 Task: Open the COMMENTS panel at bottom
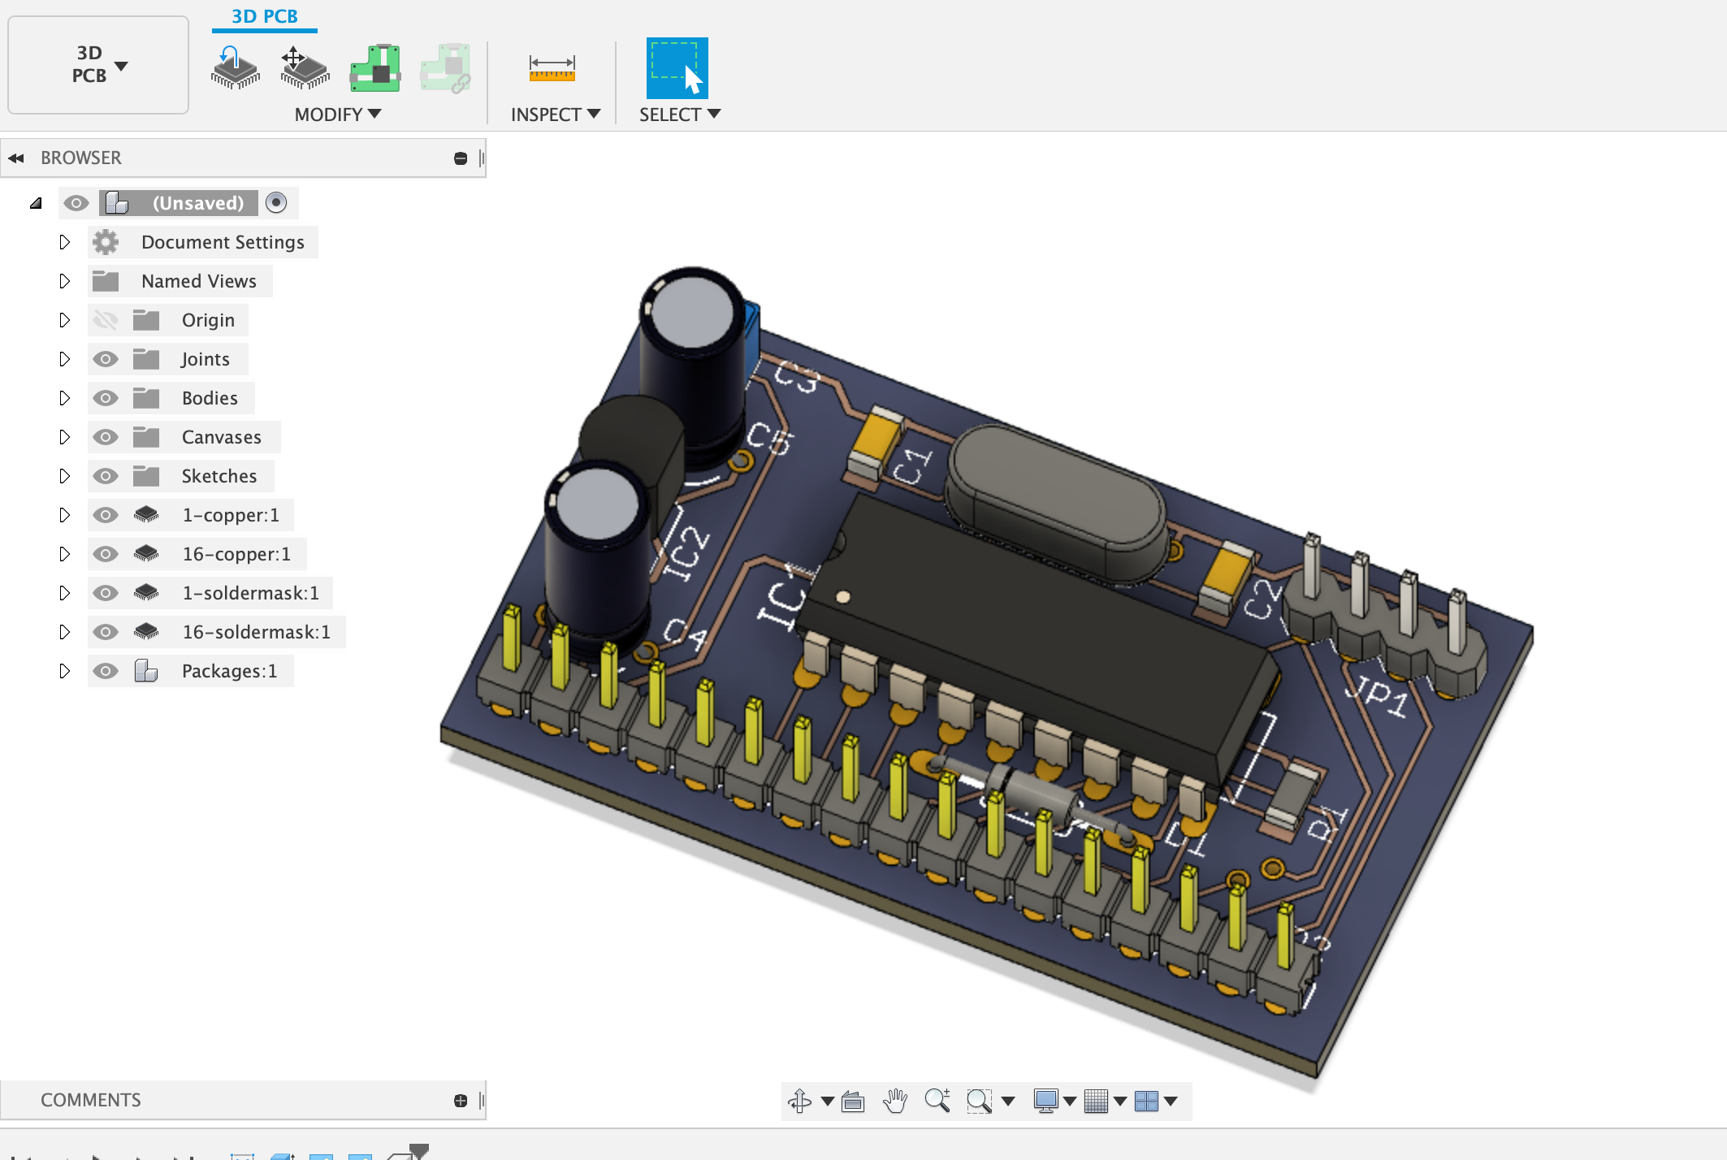click(91, 1099)
